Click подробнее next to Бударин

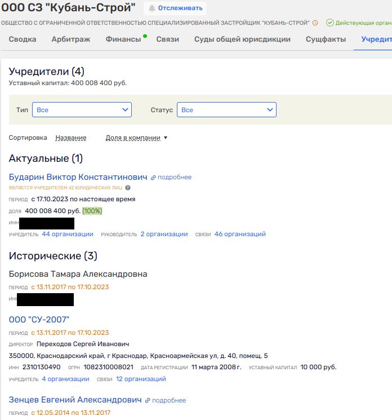[175, 178]
